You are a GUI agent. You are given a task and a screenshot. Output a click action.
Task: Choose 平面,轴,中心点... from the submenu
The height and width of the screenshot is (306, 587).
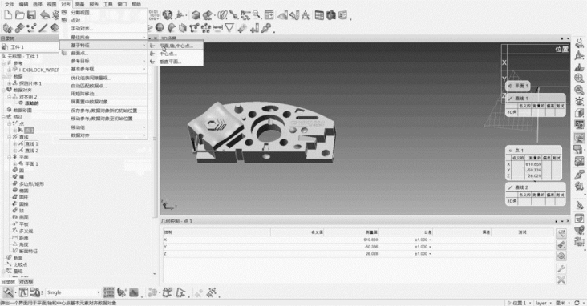[176, 46]
